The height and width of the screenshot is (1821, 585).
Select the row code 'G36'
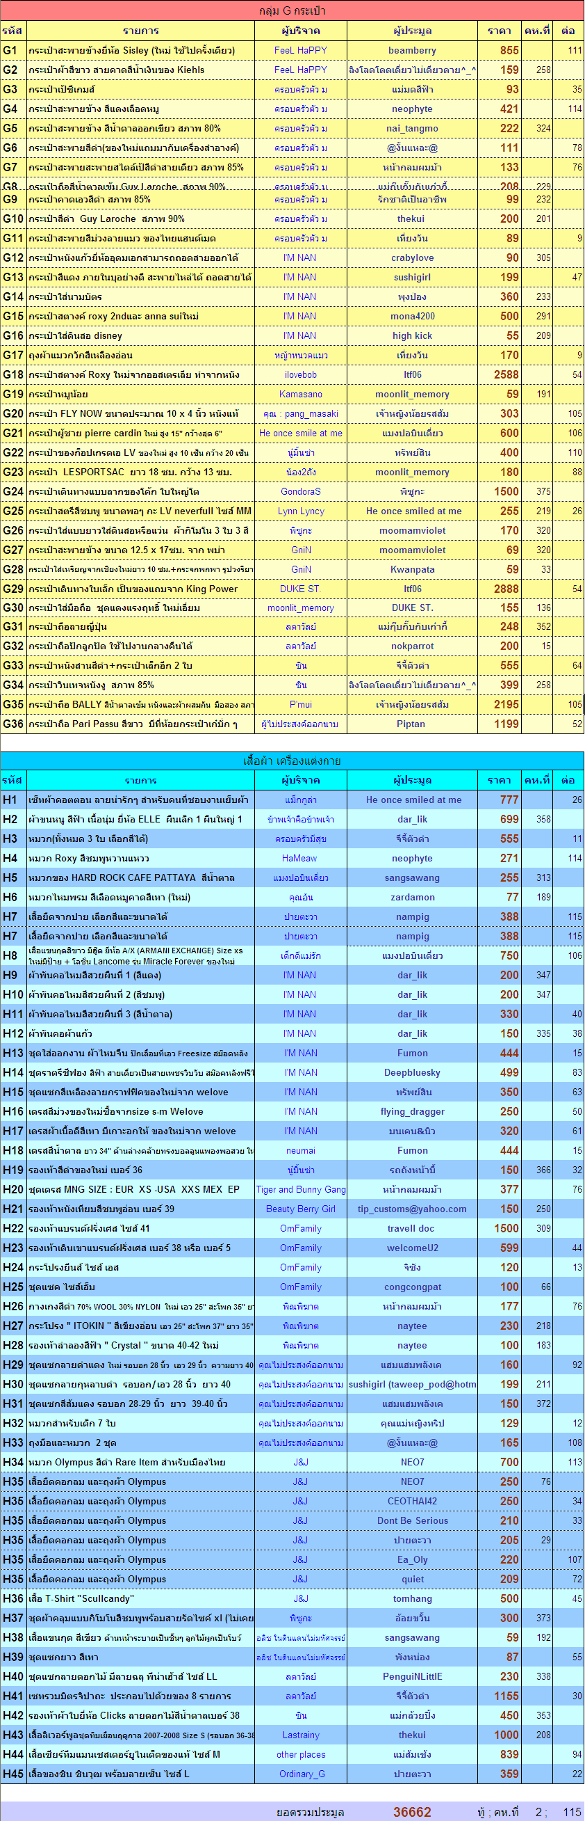point(13,724)
